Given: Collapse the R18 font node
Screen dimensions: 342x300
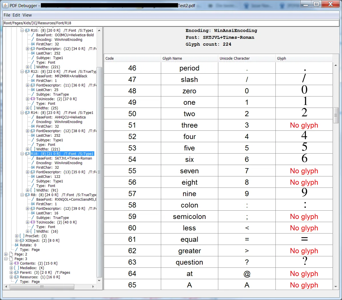Looking at the screenshot, I should (x=22, y=154).
